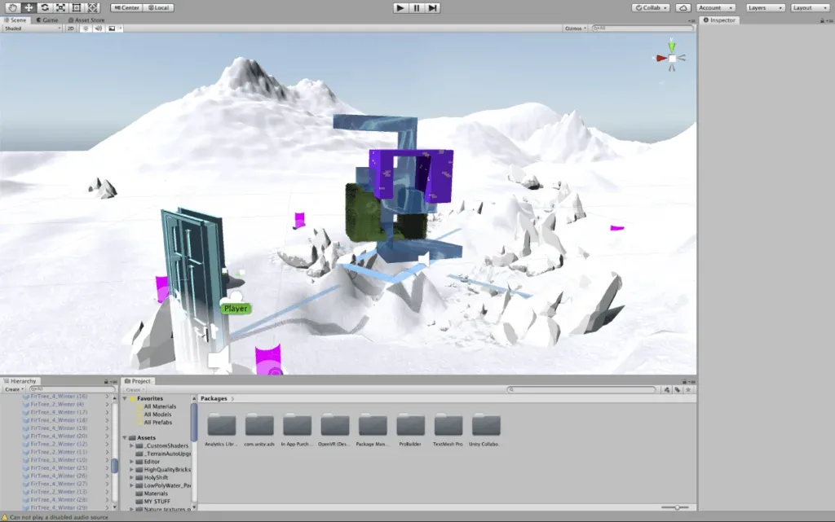Click the Player label in scene

tap(236, 309)
